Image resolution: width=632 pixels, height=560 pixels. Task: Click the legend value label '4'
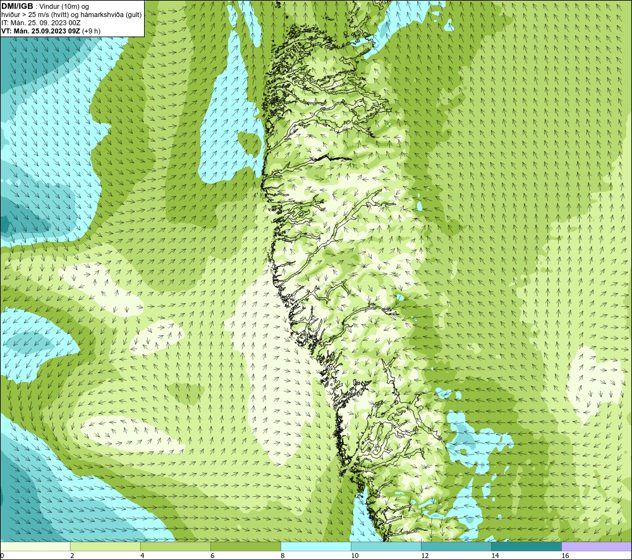[142, 556]
